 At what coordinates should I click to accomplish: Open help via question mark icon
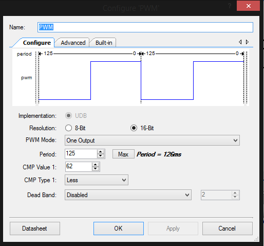[230, 6]
